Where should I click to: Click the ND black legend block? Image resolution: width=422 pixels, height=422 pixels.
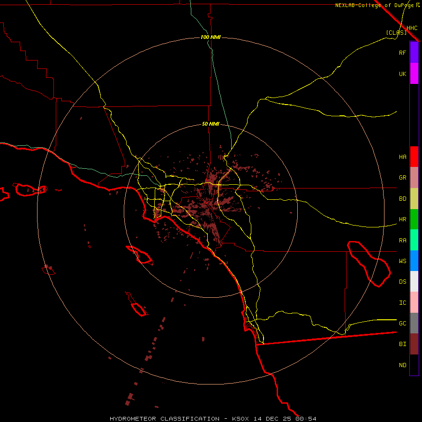pyautogui.click(x=414, y=365)
